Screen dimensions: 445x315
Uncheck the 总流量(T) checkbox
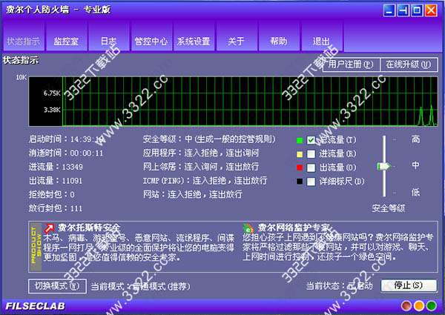click(311, 140)
